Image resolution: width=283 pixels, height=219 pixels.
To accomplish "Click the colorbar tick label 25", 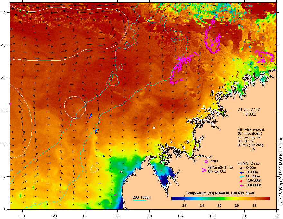I will (219, 205).
